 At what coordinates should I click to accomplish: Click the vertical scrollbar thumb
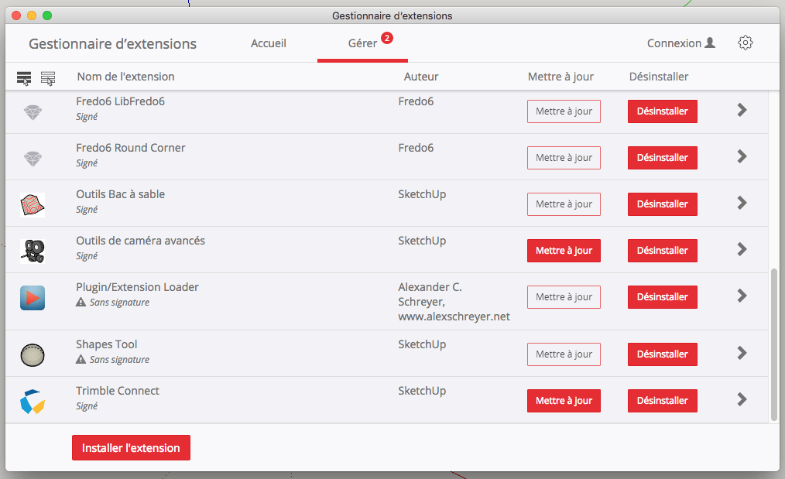pyautogui.click(x=774, y=345)
